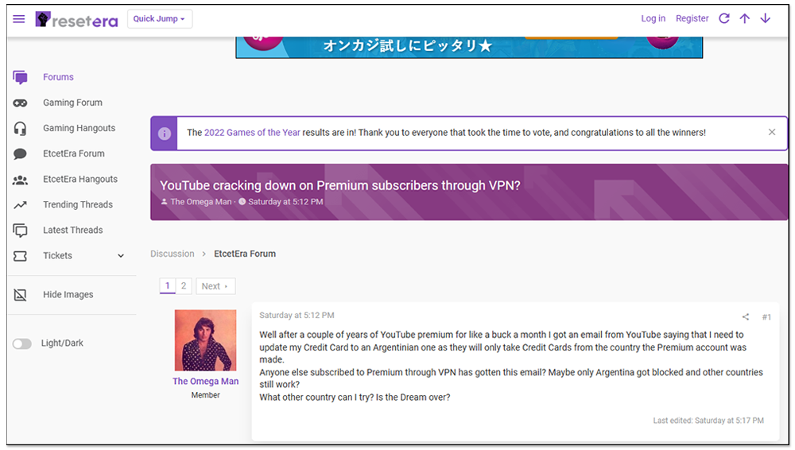Click the refresh icon in header
The image size is (795, 450).
[x=724, y=18]
